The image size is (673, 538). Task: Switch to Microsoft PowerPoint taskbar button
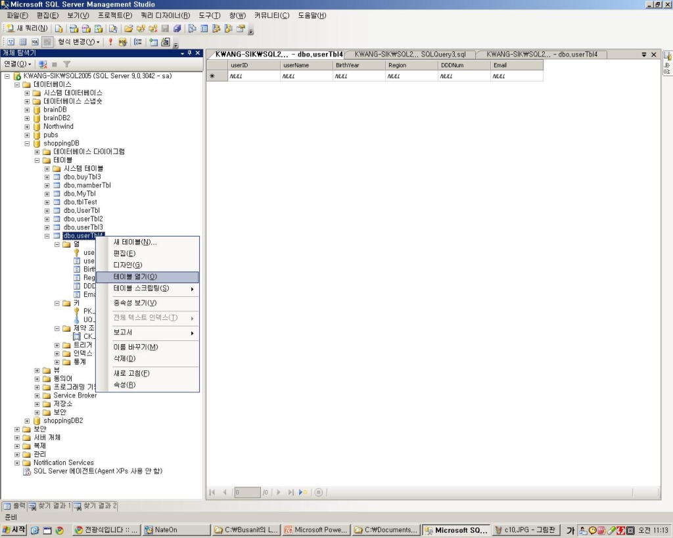(316, 530)
